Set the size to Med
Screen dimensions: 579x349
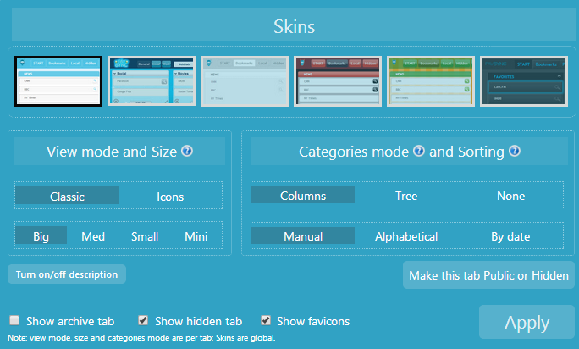click(93, 236)
